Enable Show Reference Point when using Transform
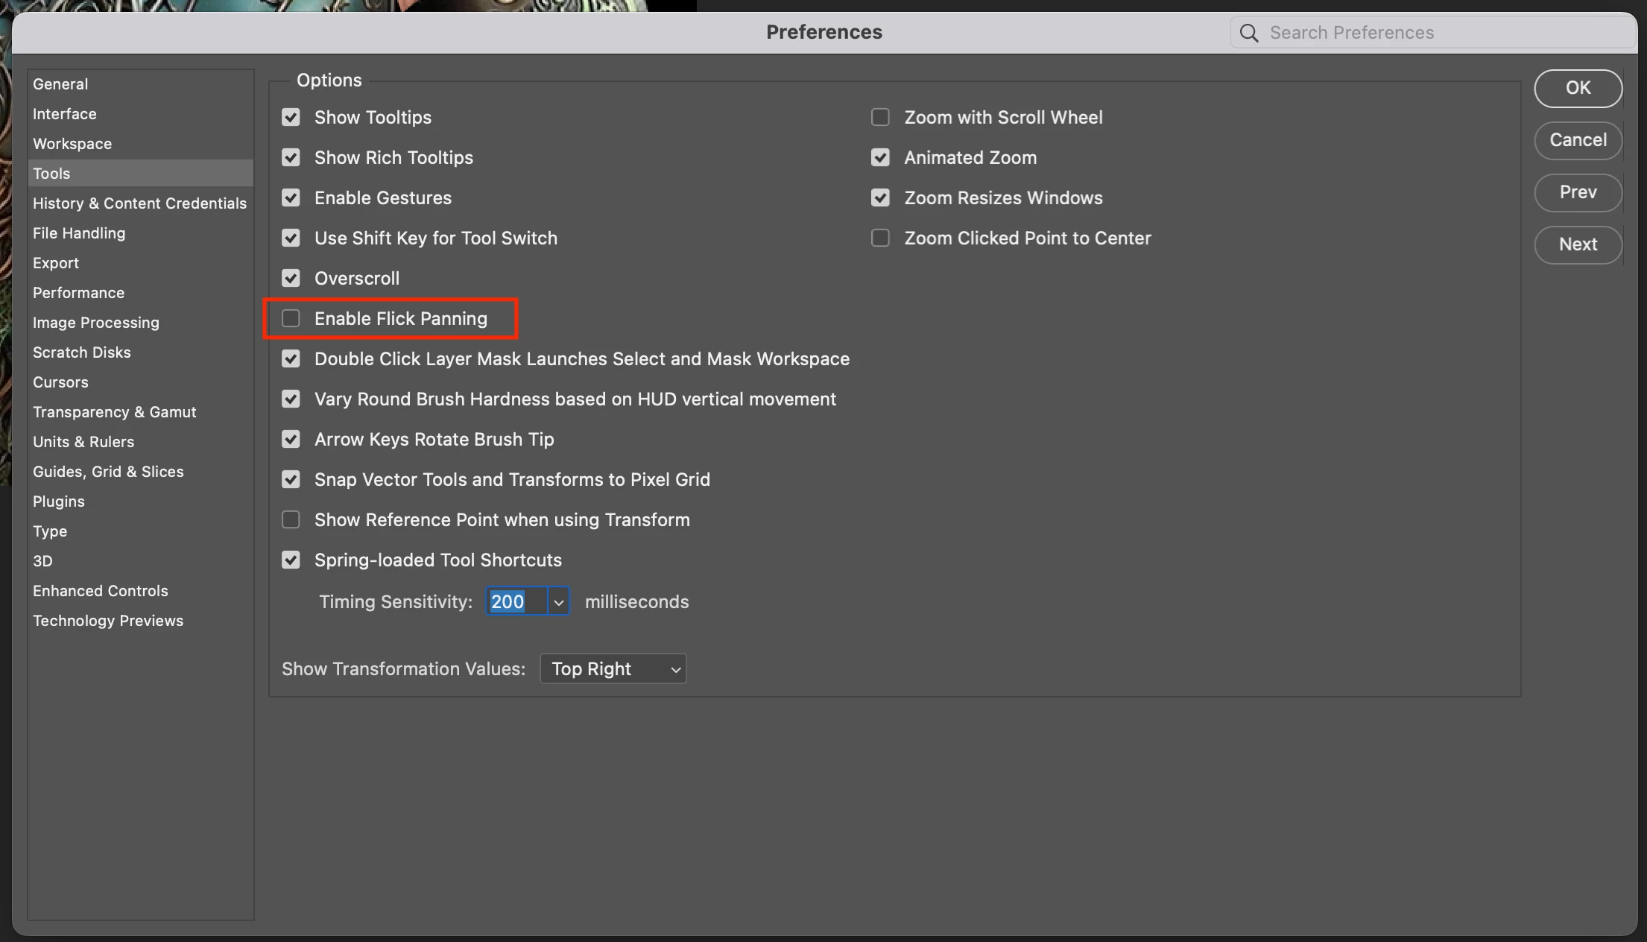This screenshot has width=1647, height=942. click(x=291, y=519)
